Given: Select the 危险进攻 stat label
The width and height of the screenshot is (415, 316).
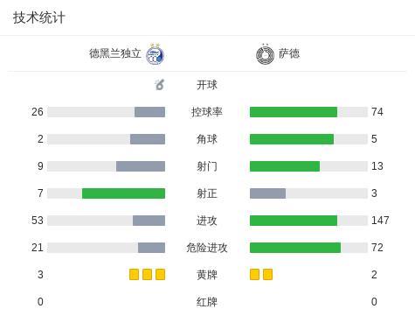Looking at the screenshot, I should (x=207, y=248).
